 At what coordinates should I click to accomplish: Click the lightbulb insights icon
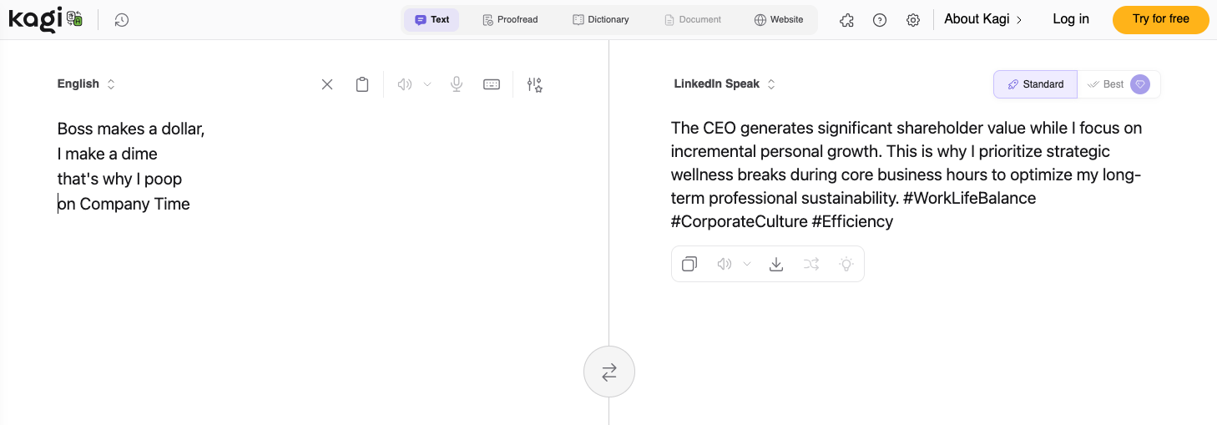coord(846,264)
